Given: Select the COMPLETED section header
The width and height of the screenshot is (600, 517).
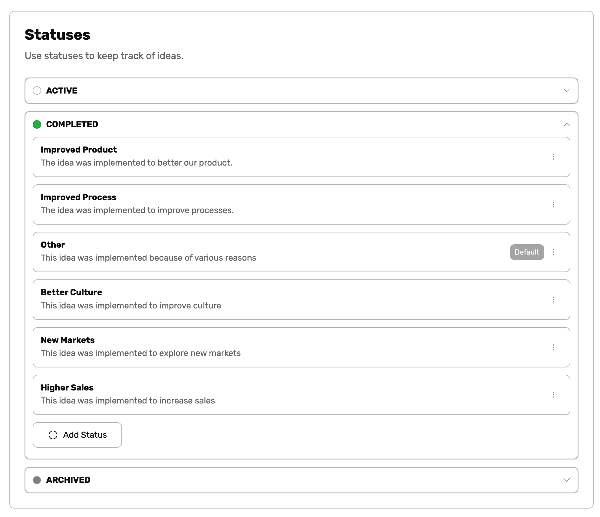Looking at the screenshot, I should 72,124.
